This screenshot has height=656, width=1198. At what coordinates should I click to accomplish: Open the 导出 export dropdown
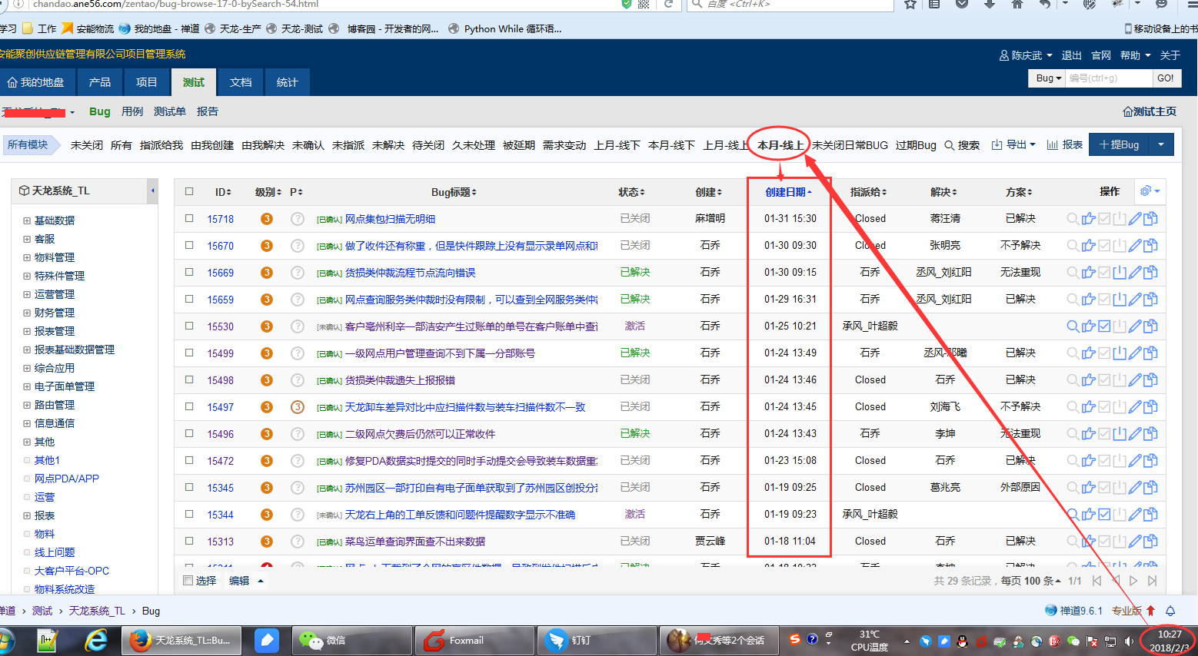tap(1013, 145)
